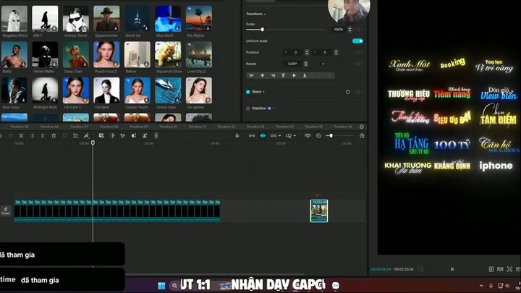Click the Cover button on the timeline track

pyautogui.click(x=6, y=211)
